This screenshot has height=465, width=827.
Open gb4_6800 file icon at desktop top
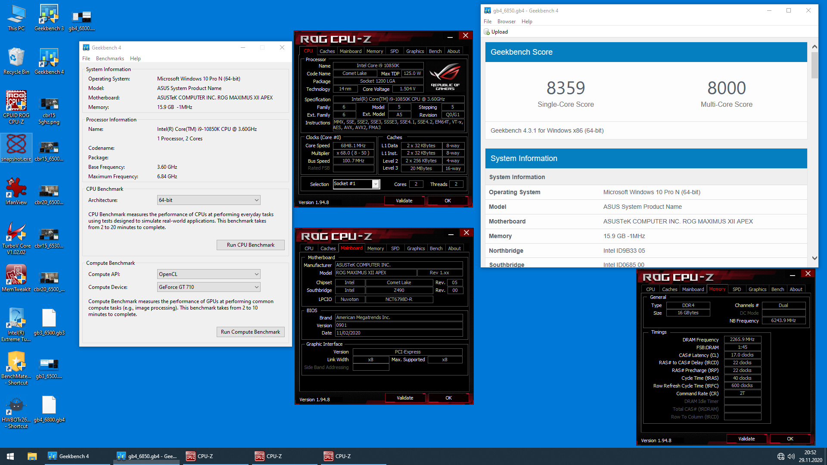point(81,21)
